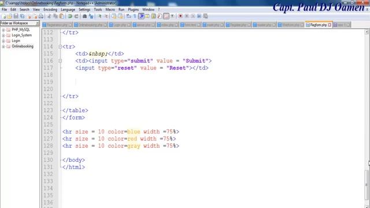Image resolution: width=370 pixels, height=208 pixels.
Task: Open the Settings menu
Action: pyautogui.click(x=84, y=9)
